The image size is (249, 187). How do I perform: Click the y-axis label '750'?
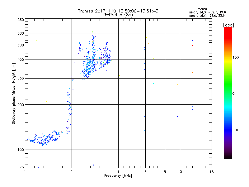[21, 20]
